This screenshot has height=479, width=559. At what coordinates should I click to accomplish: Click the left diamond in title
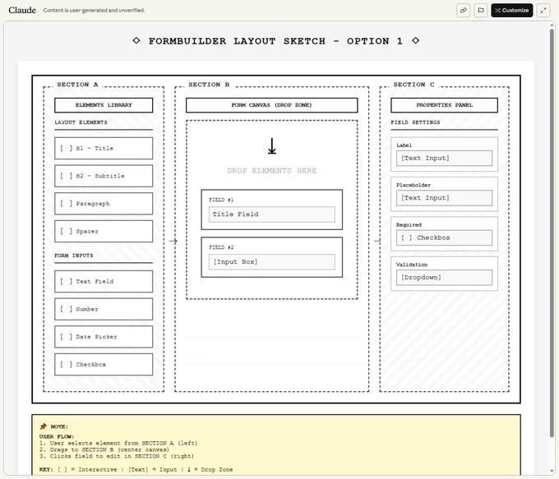(x=136, y=40)
